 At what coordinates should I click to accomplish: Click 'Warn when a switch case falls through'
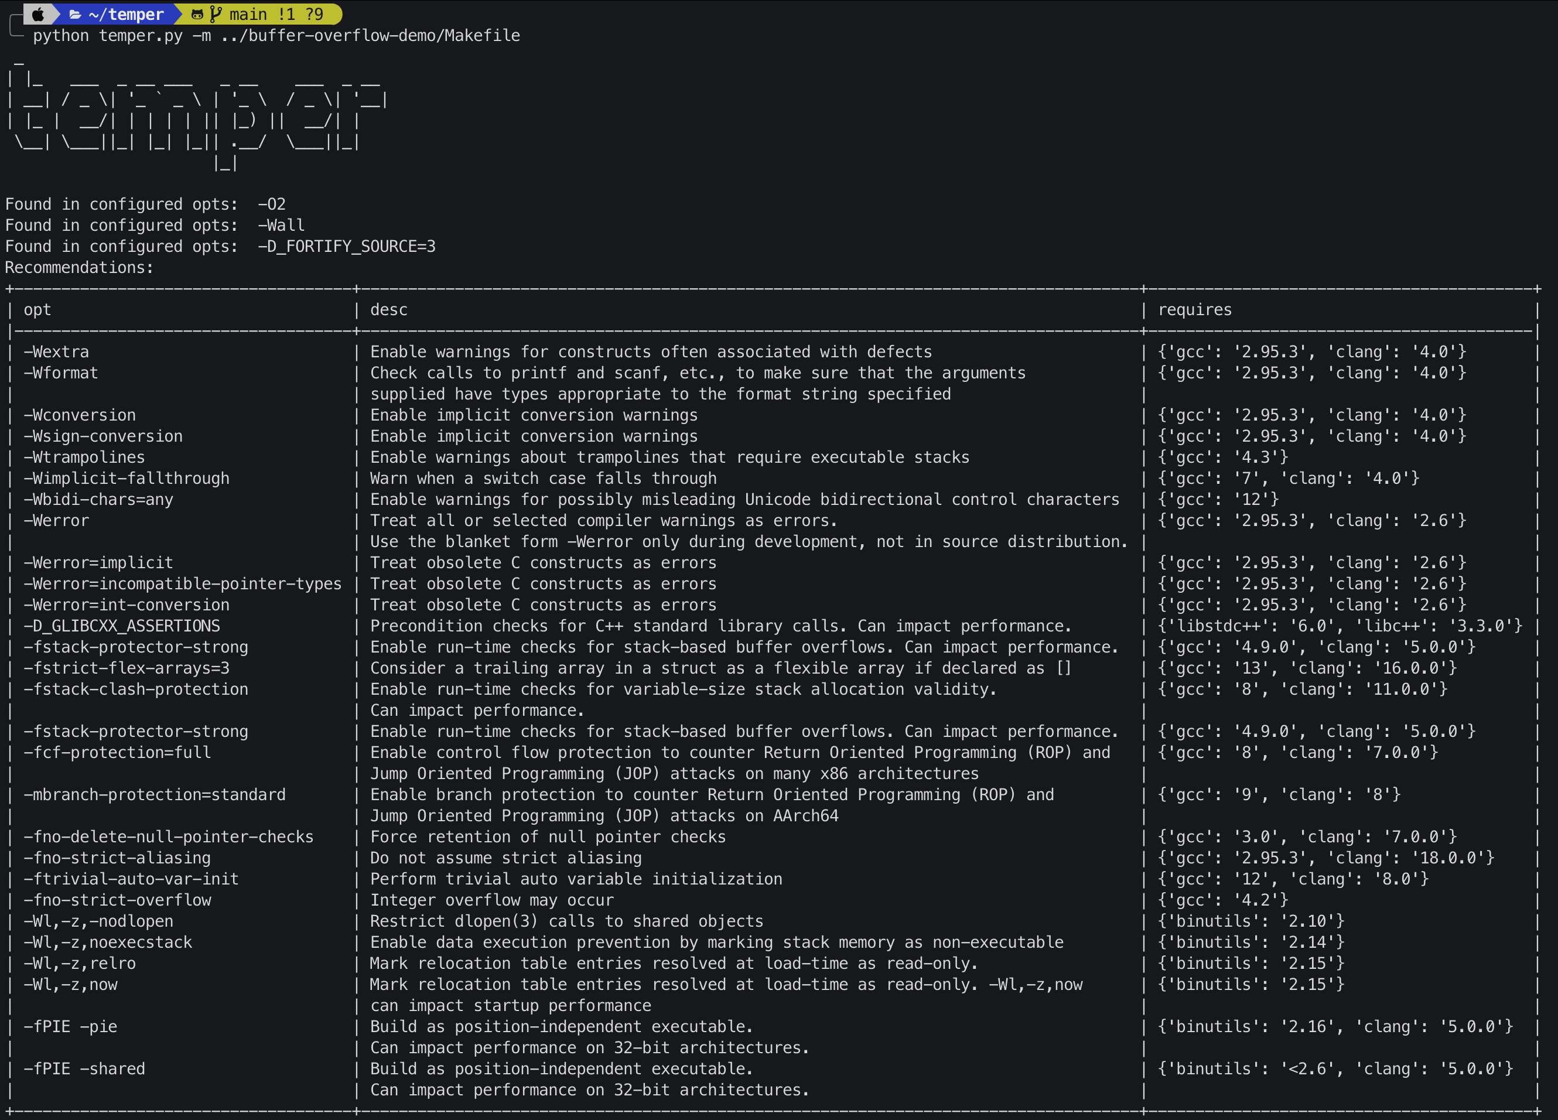coord(544,479)
